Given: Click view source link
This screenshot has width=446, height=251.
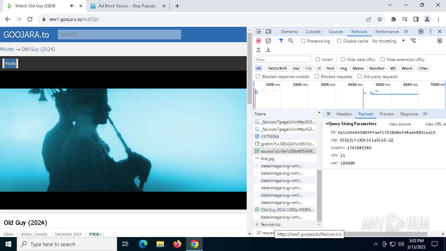Looking at the screenshot, I should pyautogui.click(x=400, y=124).
